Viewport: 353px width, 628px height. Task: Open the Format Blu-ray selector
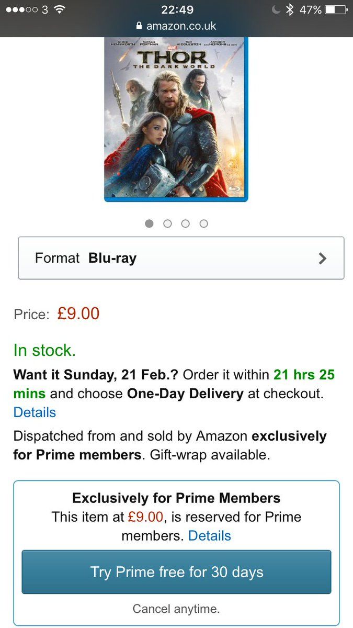pos(181,258)
